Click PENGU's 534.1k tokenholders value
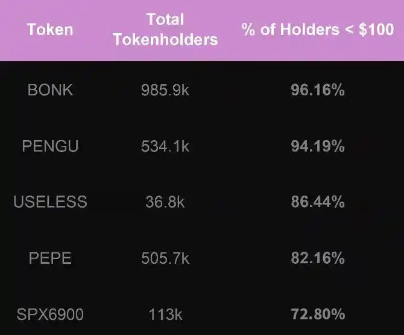 tap(165, 146)
